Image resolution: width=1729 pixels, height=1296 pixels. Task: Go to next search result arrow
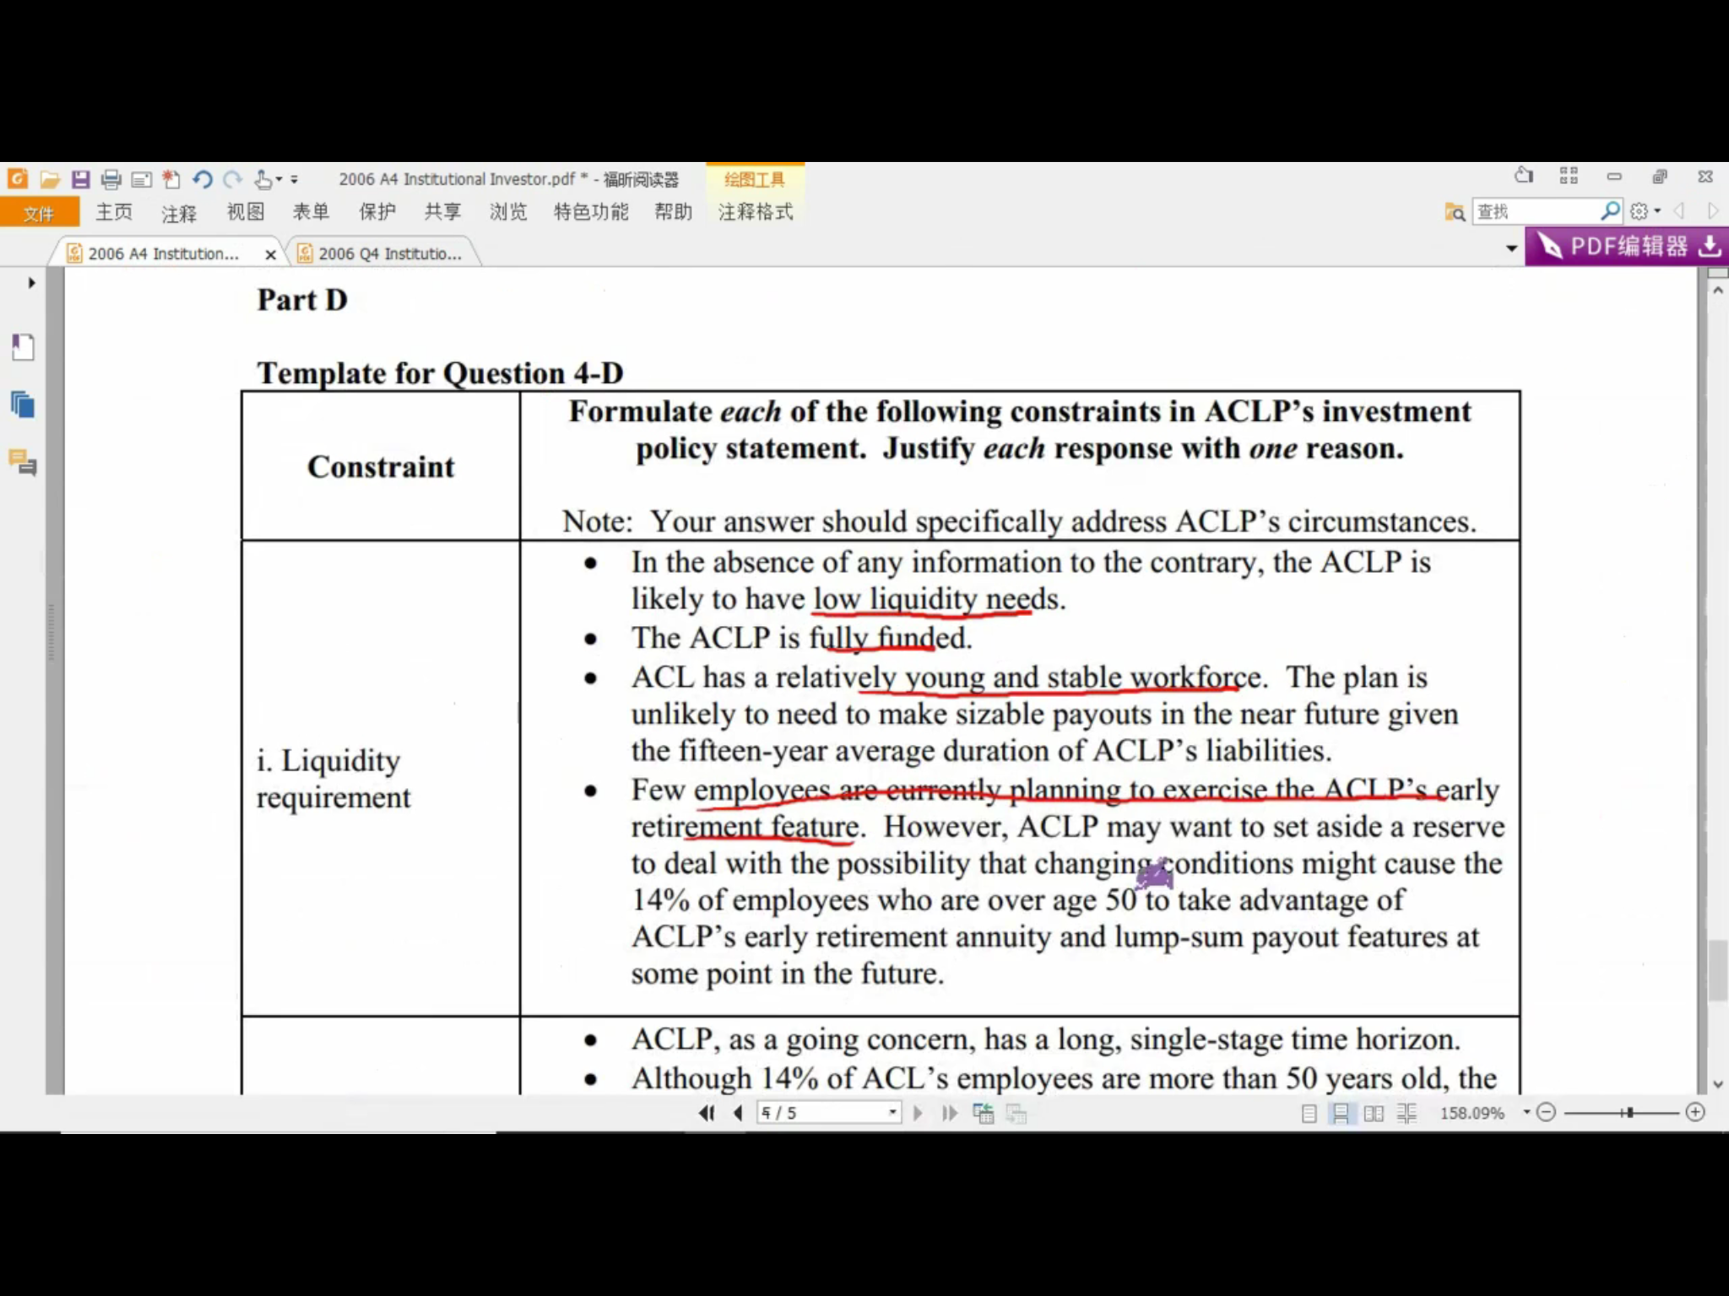[1712, 211]
